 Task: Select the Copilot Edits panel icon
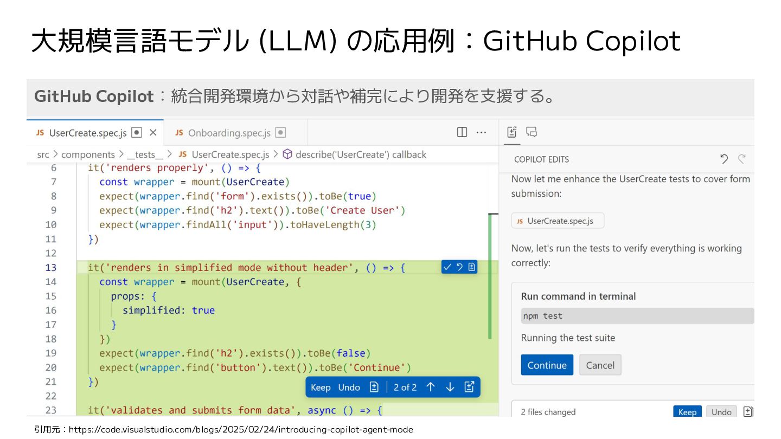[x=512, y=132]
